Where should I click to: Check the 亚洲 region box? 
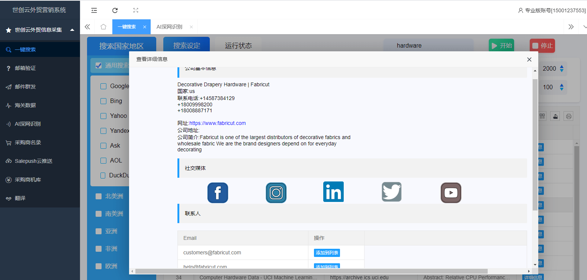click(99, 231)
